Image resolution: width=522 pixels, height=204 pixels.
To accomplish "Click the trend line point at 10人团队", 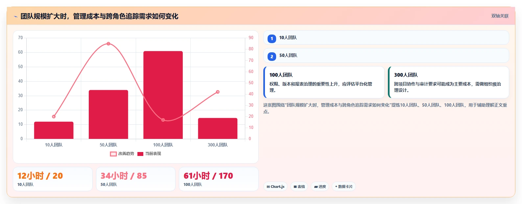I will pyautogui.click(x=54, y=116).
